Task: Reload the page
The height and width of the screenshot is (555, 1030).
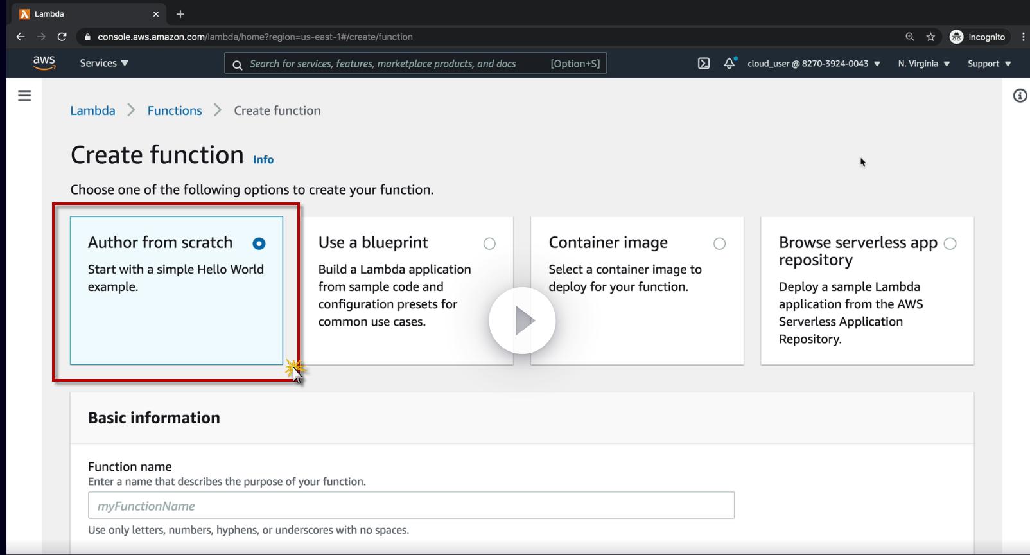Action: click(62, 37)
